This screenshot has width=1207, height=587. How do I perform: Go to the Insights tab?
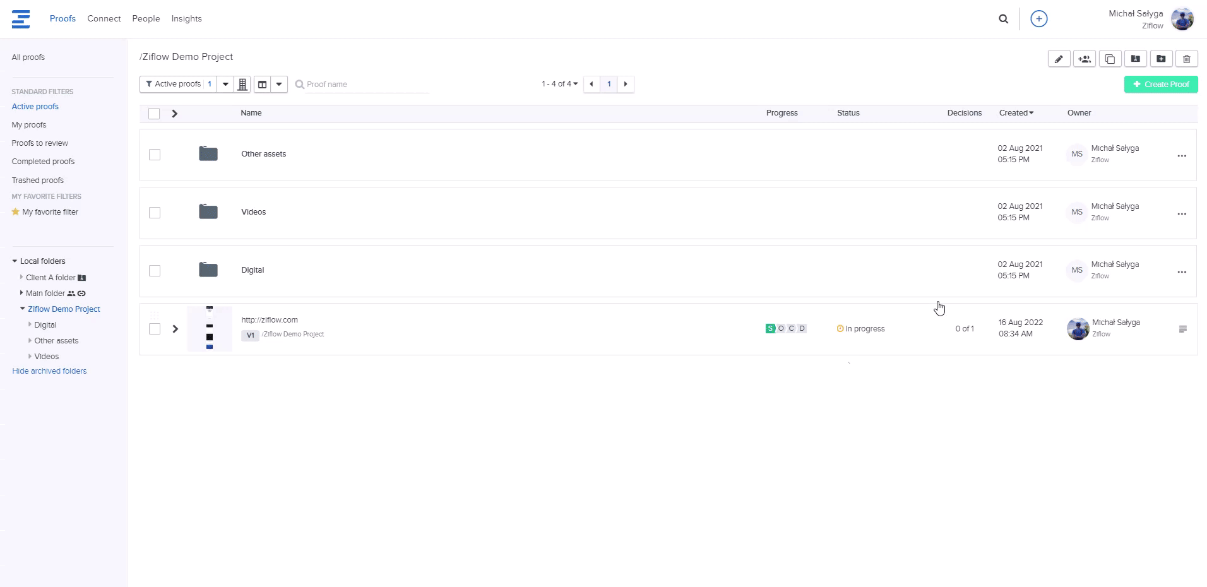point(186,19)
